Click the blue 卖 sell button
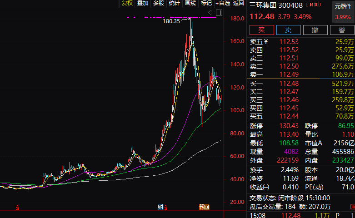The height and width of the screenshot is (218, 355). click(289, 30)
